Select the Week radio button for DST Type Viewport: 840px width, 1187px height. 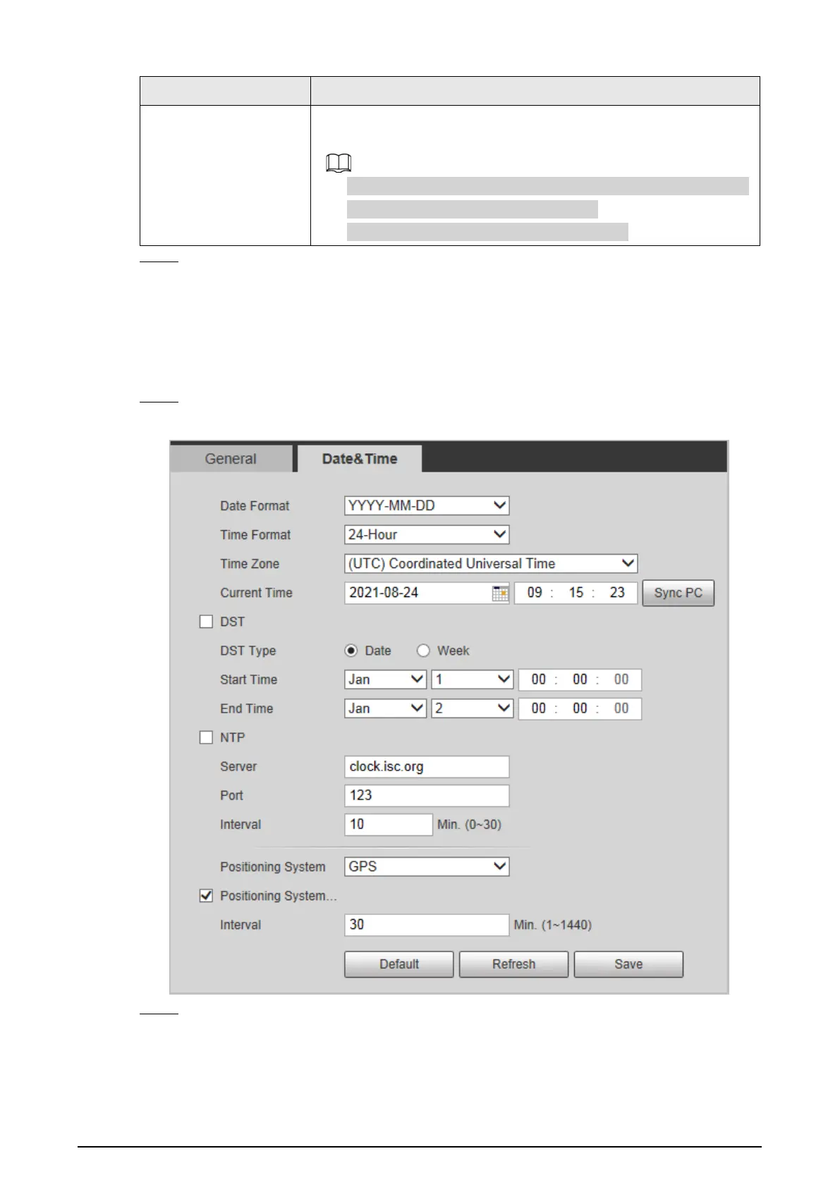[x=423, y=651]
